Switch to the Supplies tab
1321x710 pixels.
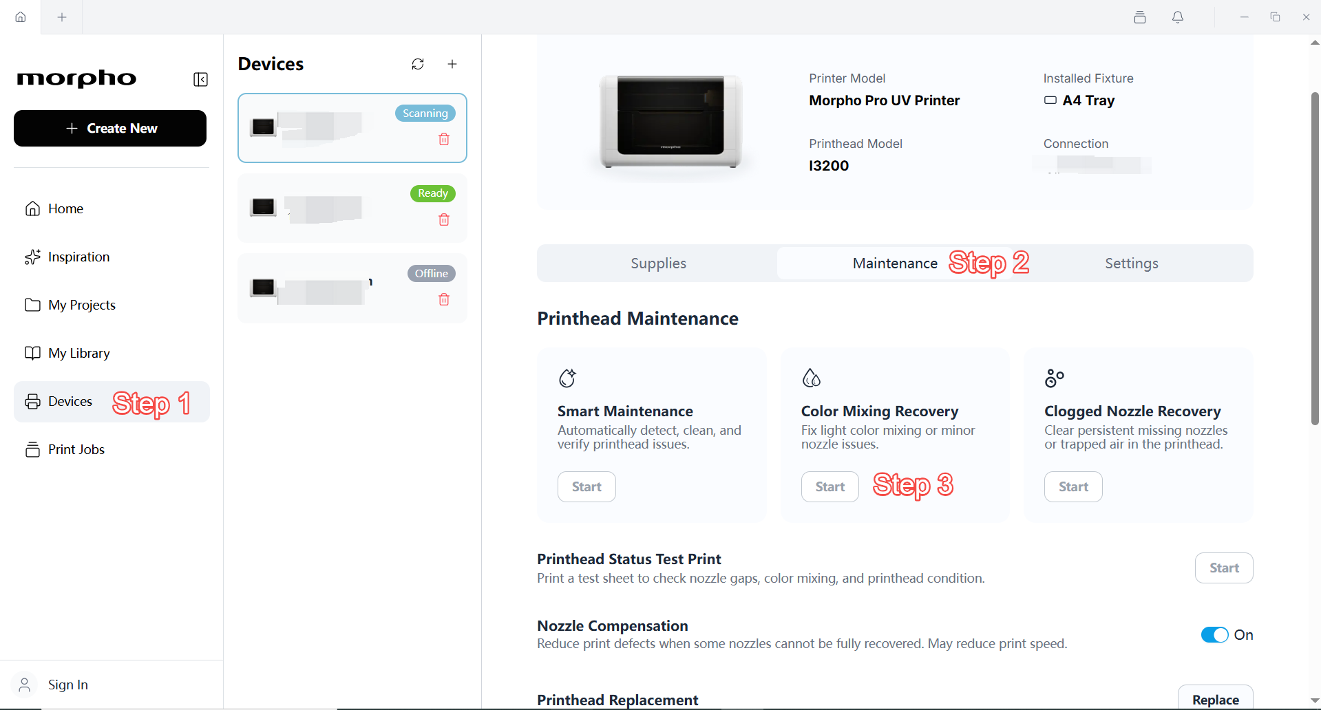[658, 263]
